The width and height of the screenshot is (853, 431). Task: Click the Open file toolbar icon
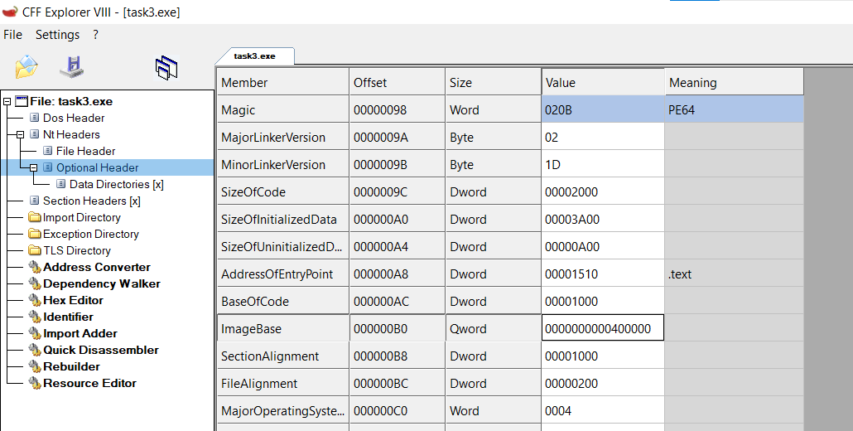(27, 66)
